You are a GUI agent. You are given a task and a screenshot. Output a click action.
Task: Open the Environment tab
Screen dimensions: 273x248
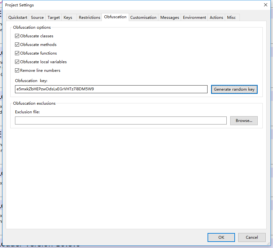(x=194, y=17)
